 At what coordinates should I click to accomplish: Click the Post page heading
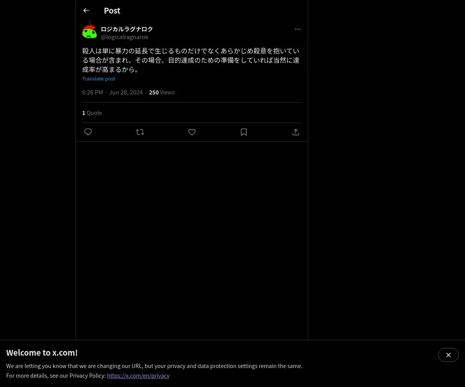tap(112, 10)
